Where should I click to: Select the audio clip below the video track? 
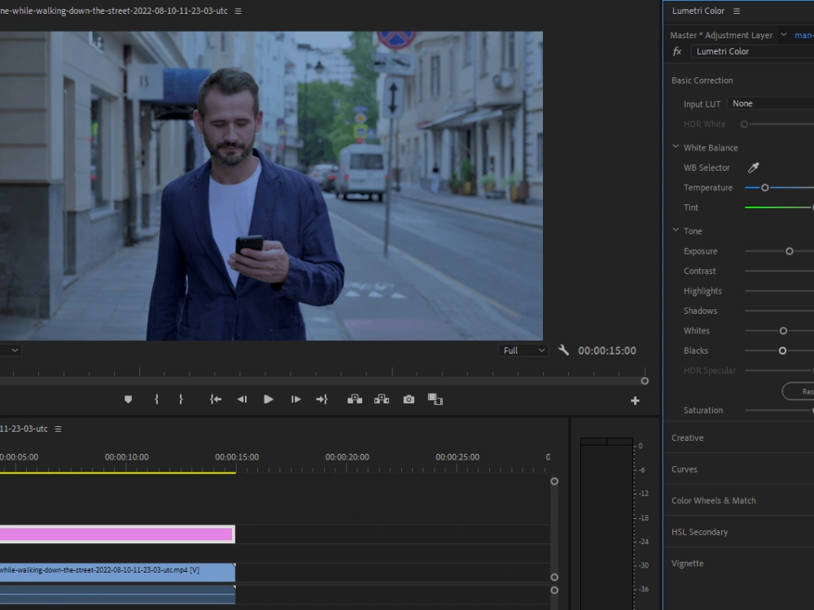pyautogui.click(x=117, y=594)
